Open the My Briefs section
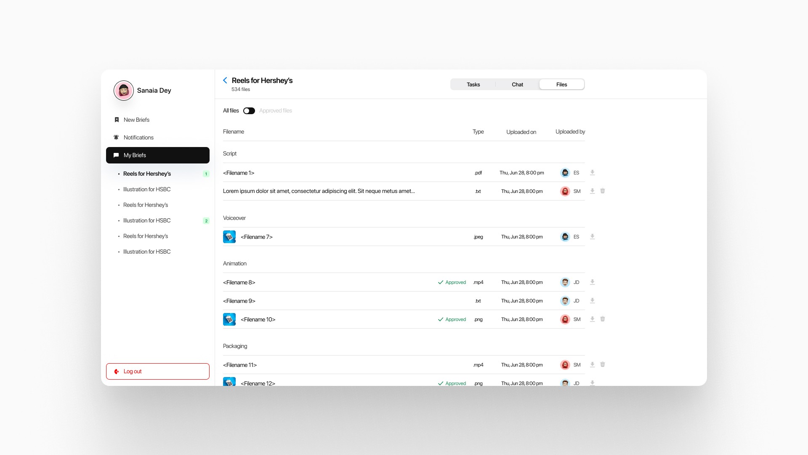 point(157,155)
